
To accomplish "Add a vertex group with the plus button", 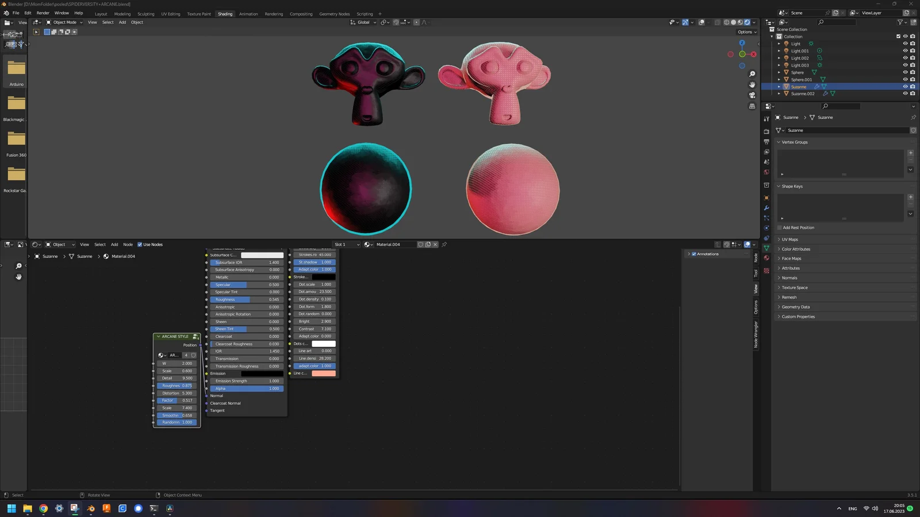I will pos(910,152).
